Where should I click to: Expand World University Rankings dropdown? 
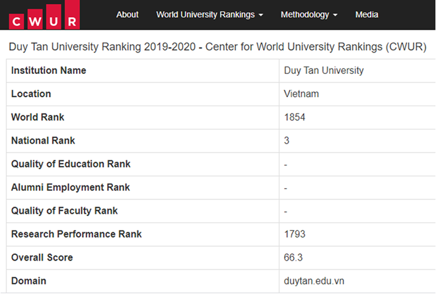click(209, 15)
